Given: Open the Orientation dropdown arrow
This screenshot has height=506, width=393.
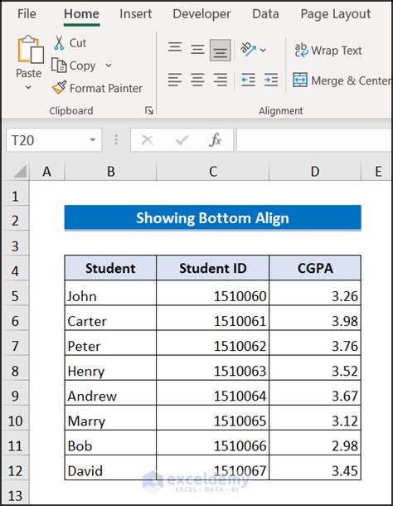Looking at the screenshot, I should click(264, 50).
